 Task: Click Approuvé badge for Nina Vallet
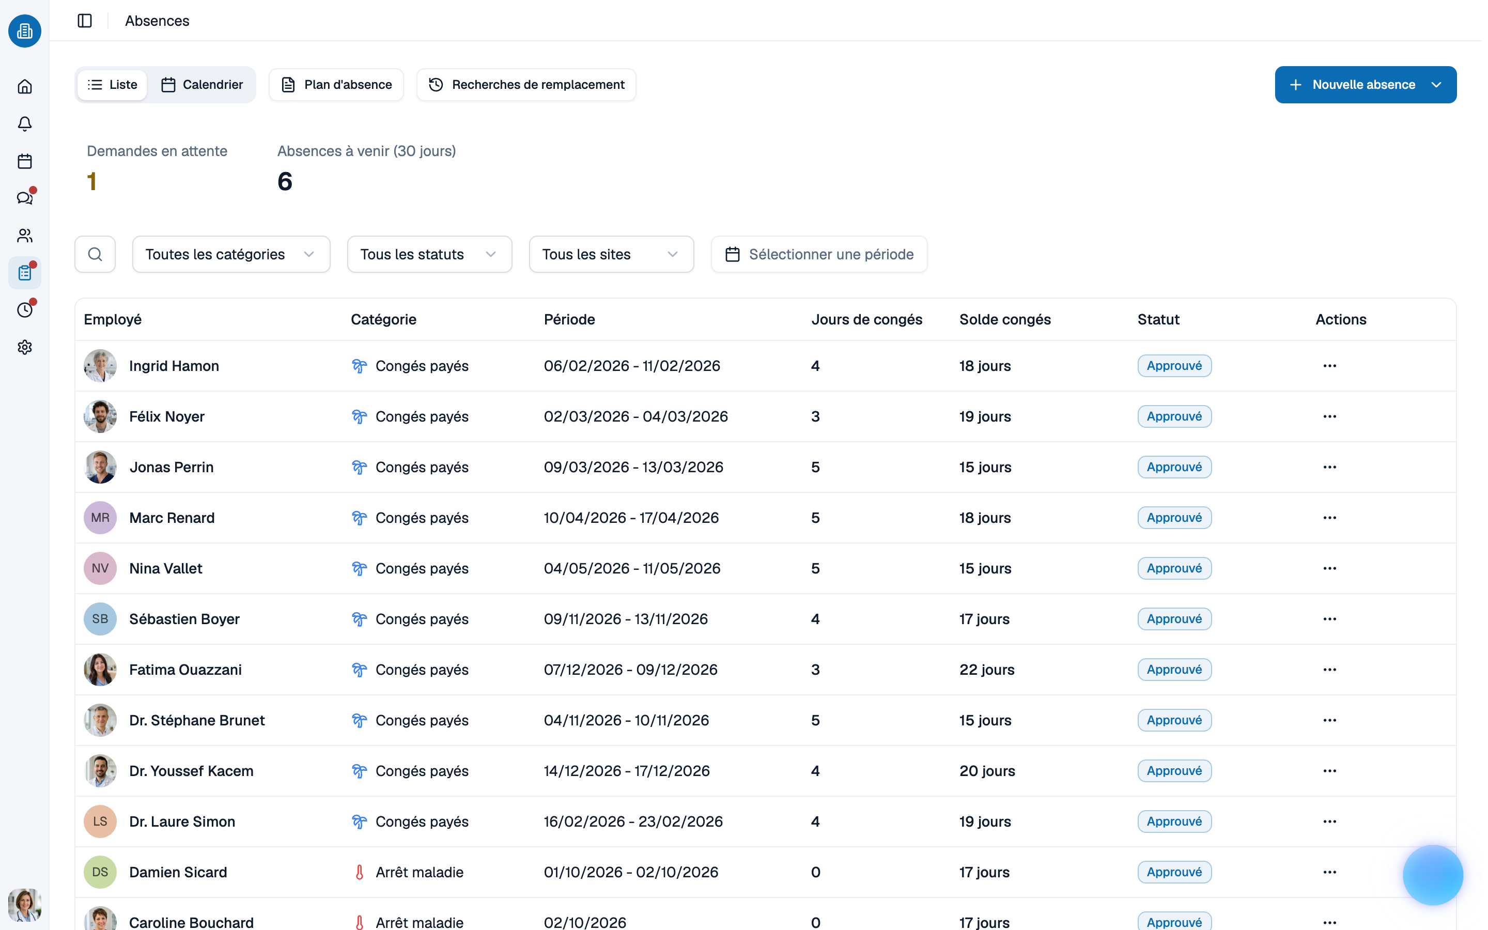click(1174, 568)
